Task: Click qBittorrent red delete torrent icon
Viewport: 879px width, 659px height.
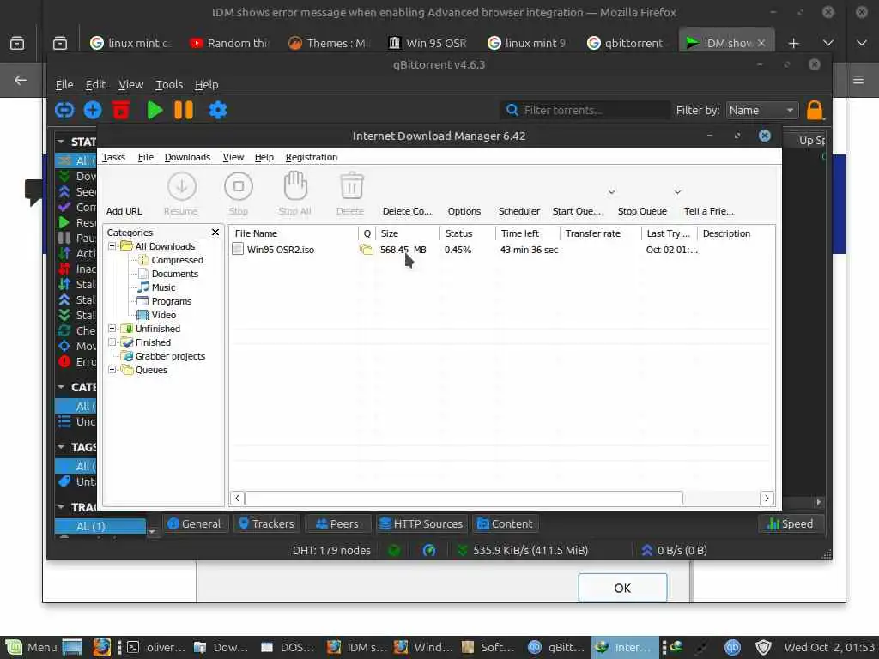Action: [121, 110]
